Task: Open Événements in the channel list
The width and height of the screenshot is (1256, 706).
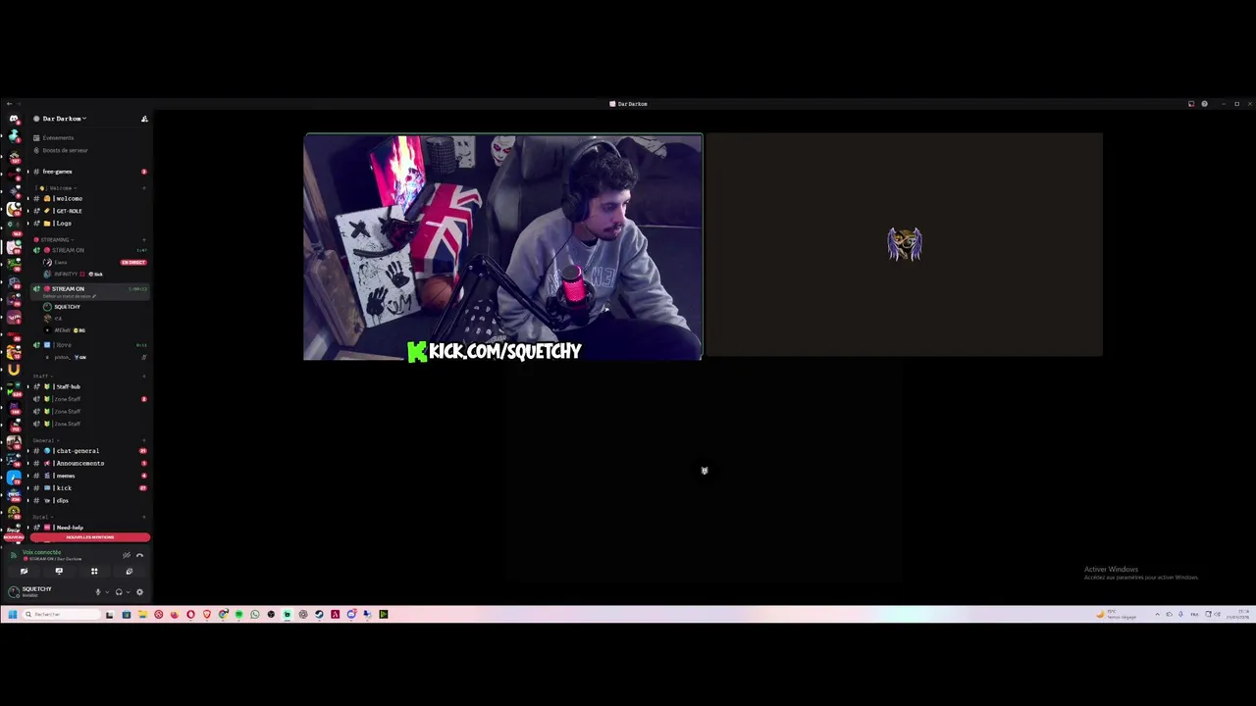Action: (58, 137)
